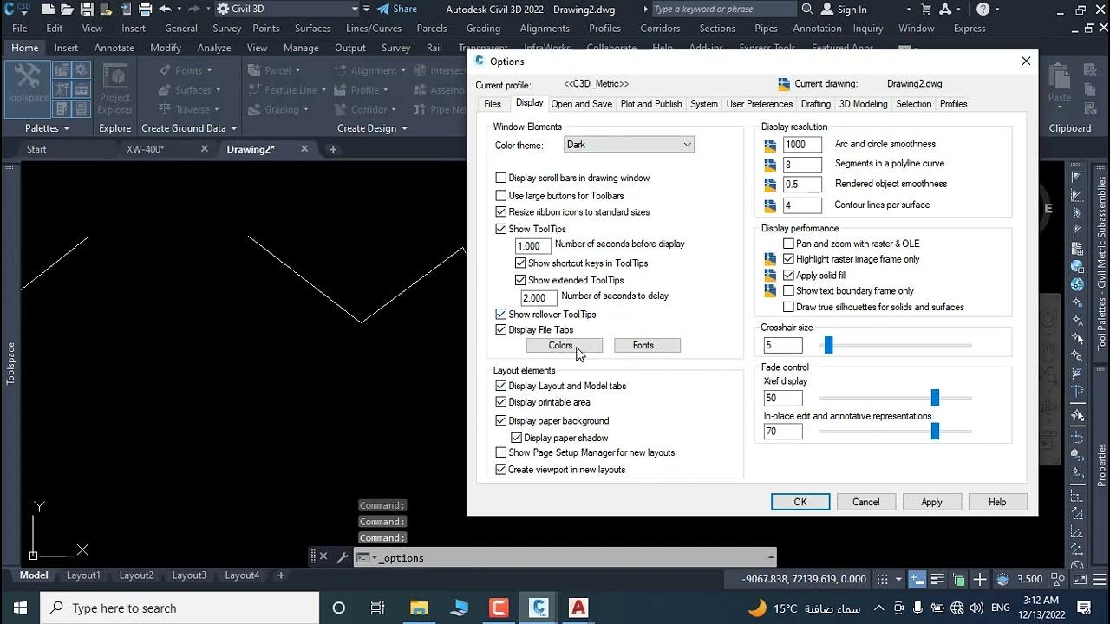The height and width of the screenshot is (624, 1110).
Task: Click the Help button in Options dialog
Action: [x=997, y=502]
